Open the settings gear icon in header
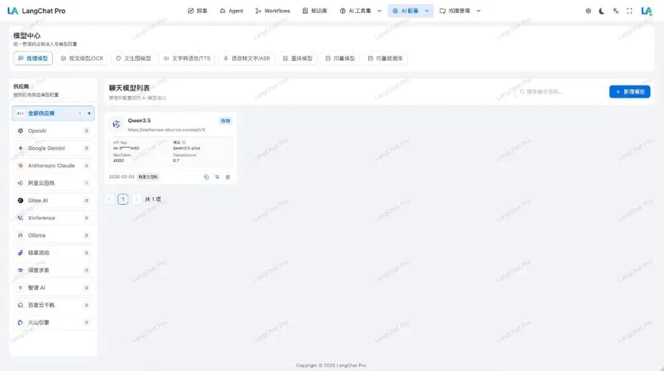Image resolution: width=664 pixels, height=371 pixels. pyautogui.click(x=588, y=11)
